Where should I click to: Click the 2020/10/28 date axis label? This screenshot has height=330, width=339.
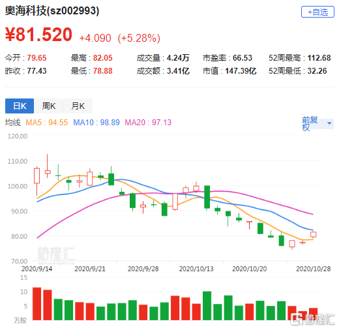point(314,269)
